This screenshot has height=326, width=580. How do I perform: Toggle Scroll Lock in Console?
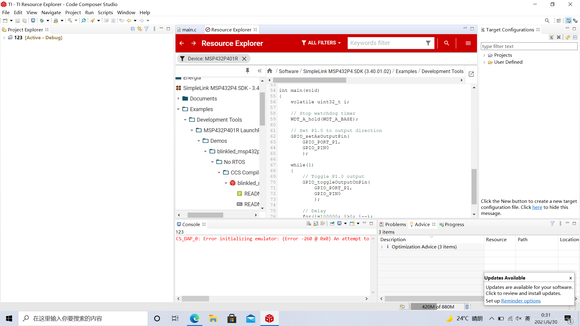pyautogui.click(x=316, y=224)
